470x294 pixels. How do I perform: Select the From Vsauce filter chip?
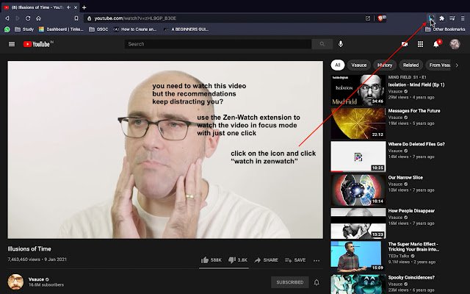438,65
